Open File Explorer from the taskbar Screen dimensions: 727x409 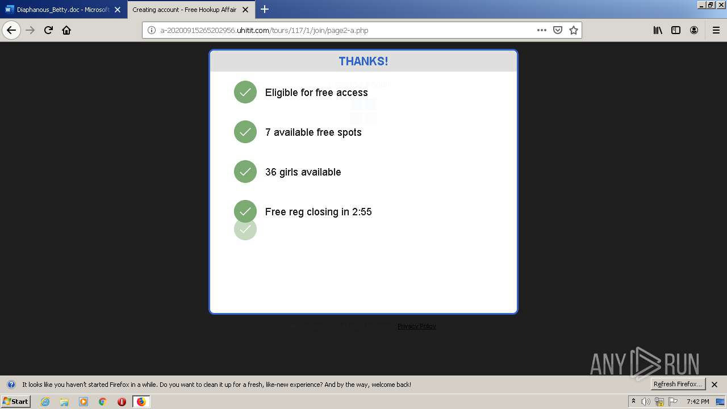tap(64, 402)
